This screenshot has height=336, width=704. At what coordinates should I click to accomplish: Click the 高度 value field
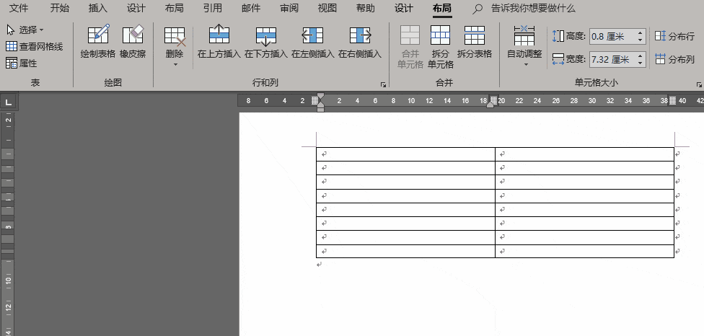point(613,36)
